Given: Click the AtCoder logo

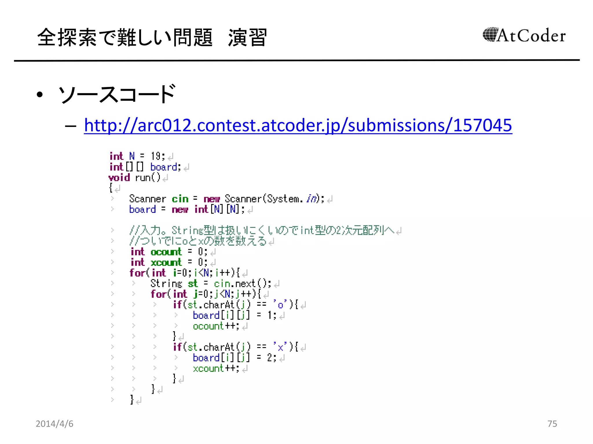Looking at the screenshot, I should [x=524, y=35].
